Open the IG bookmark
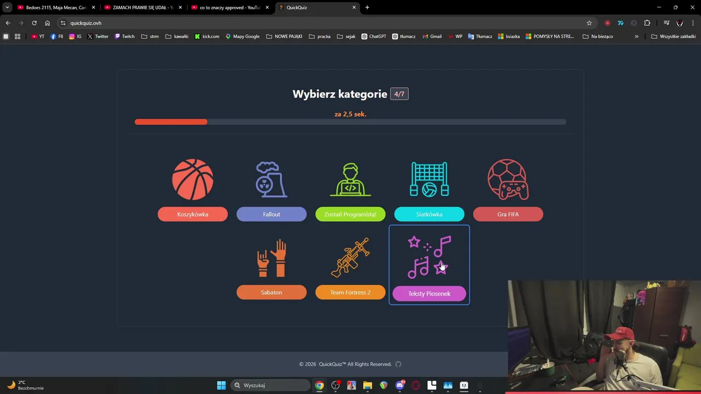Image resolution: width=701 pixels, height=394 pixels. 75,37
